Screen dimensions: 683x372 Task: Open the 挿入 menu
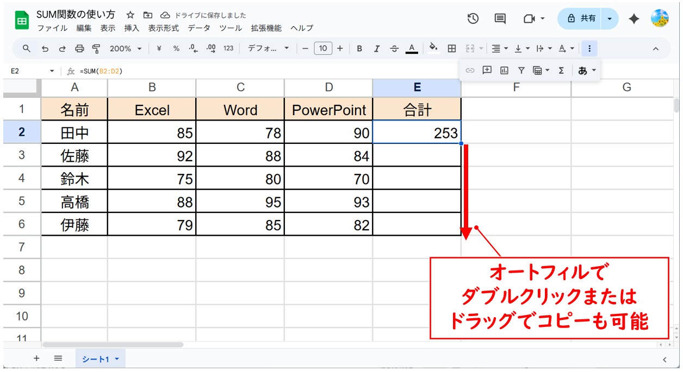pos(132,28)
